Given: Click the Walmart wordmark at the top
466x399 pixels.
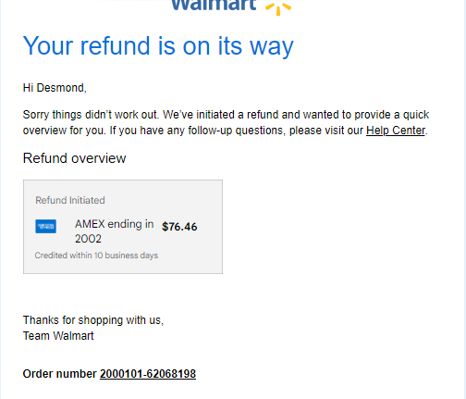Looking at the screenshot, I should (x=214, y=6).
